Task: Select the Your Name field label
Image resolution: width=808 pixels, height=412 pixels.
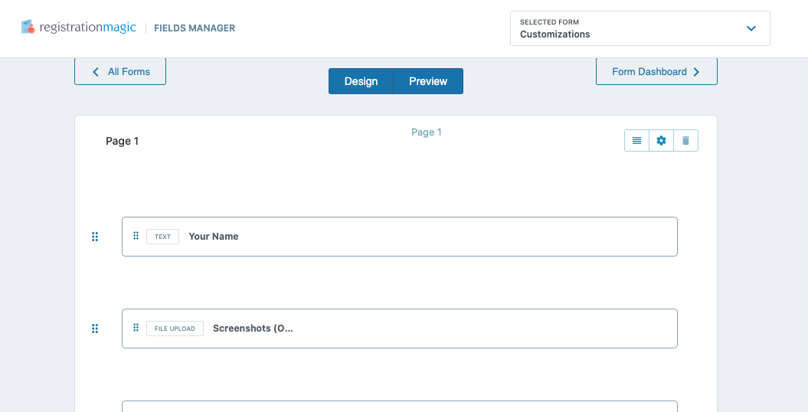Action: pyautogui.click(x=214, y=237)
